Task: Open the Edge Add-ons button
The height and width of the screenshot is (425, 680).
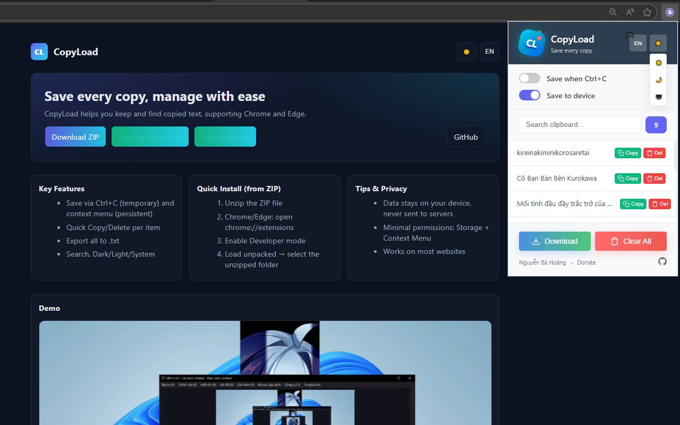Action: 225,137
